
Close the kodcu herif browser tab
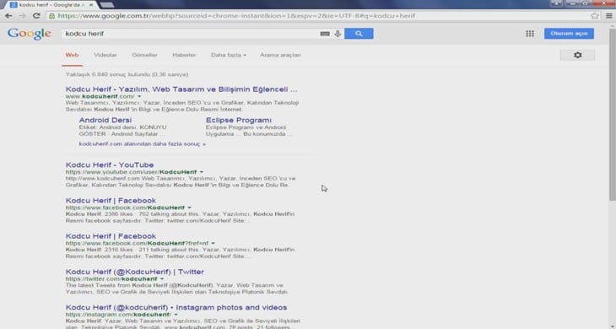coord(91,5)
